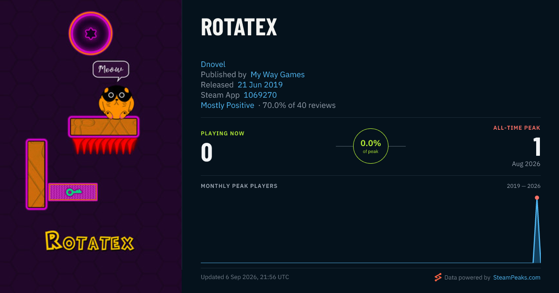Click the SteamPeaks logo icon
This screenshot has width=559, height=293.
438,277
